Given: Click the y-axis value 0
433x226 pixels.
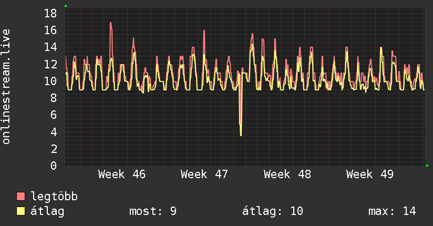Looking at the screenshot, I should [54, 166].
